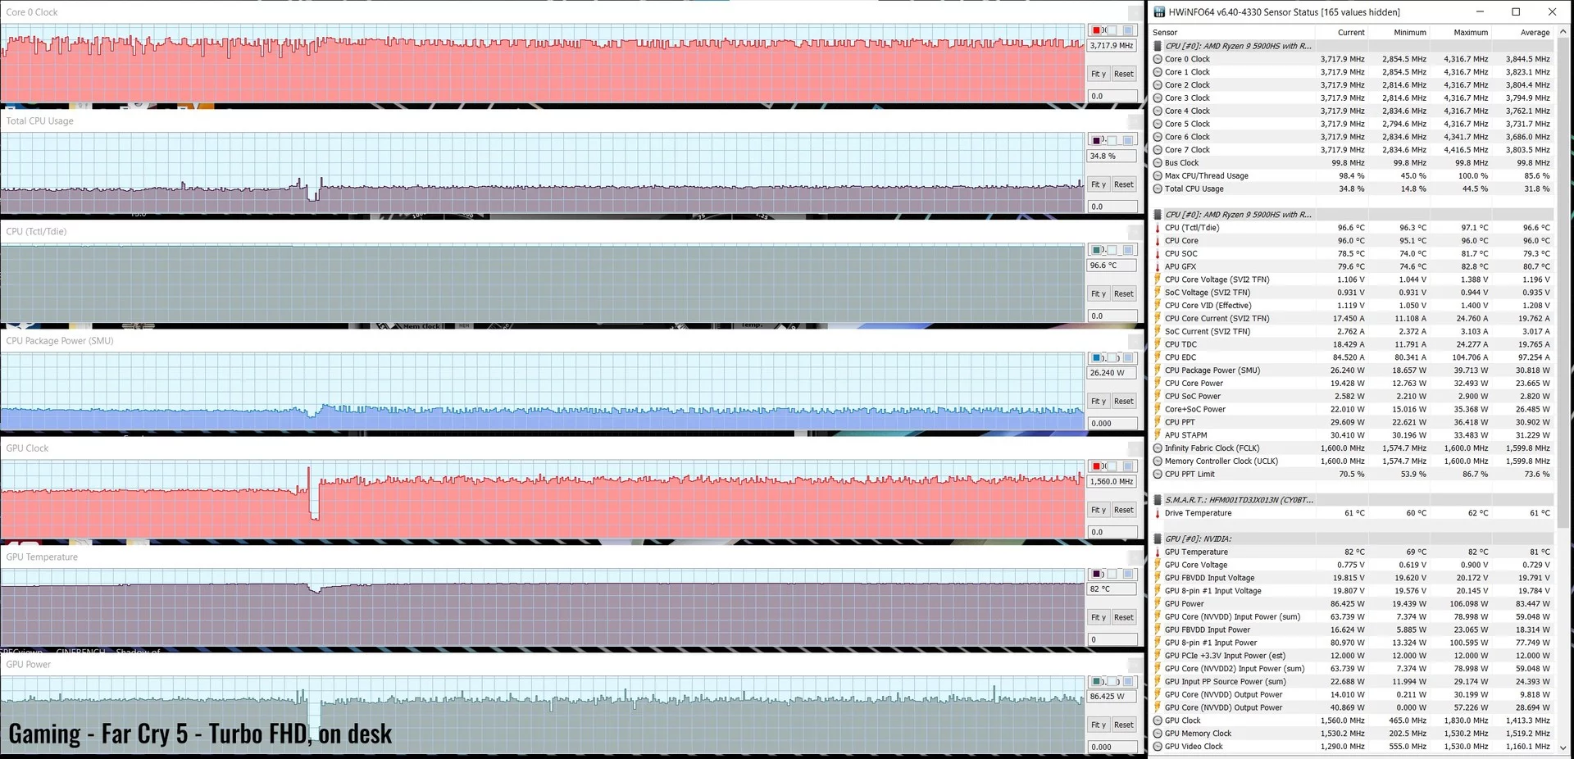Click the thermometer icon beside APU GFX

[1158, 266]
